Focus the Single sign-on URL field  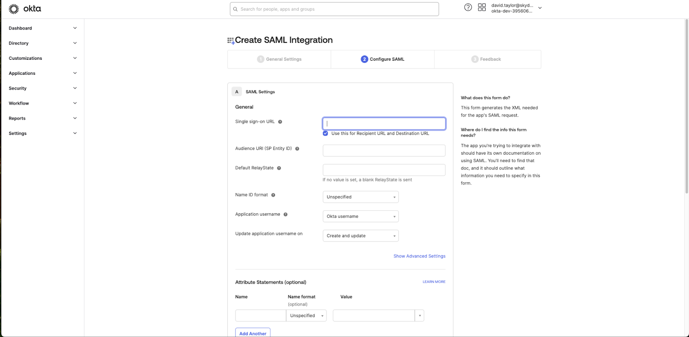[384, 123]
